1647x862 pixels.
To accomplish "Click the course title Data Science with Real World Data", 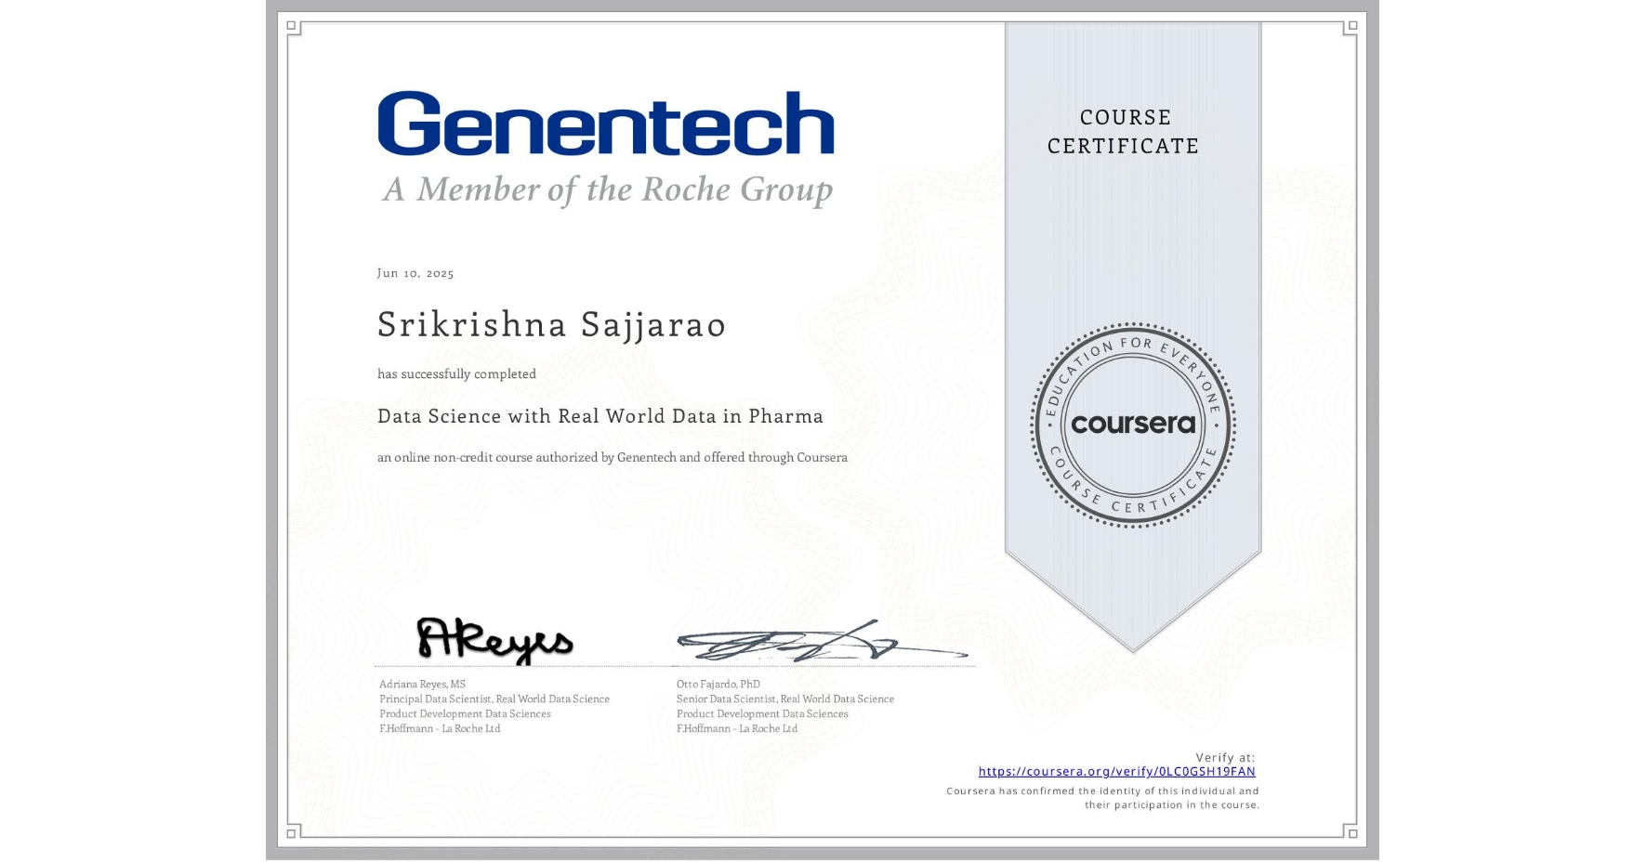I will tap(600, 417).
